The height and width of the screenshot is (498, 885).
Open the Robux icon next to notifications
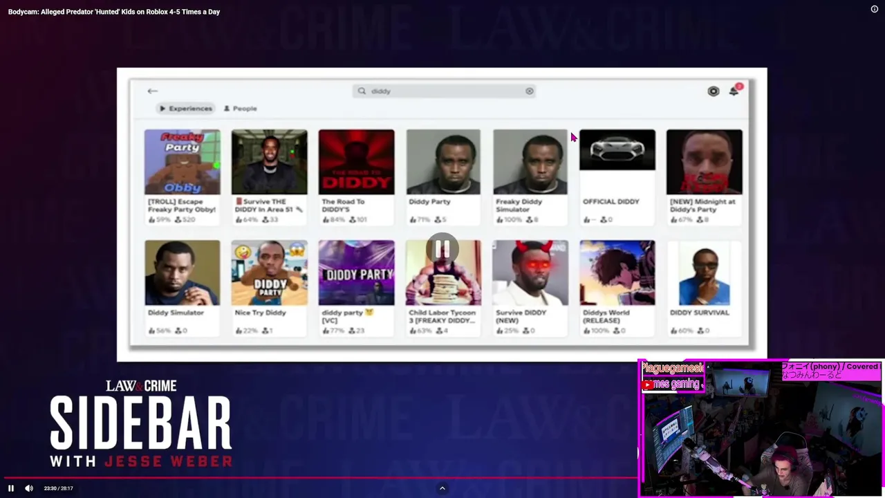pyautogui.click(x=714, y=91)
